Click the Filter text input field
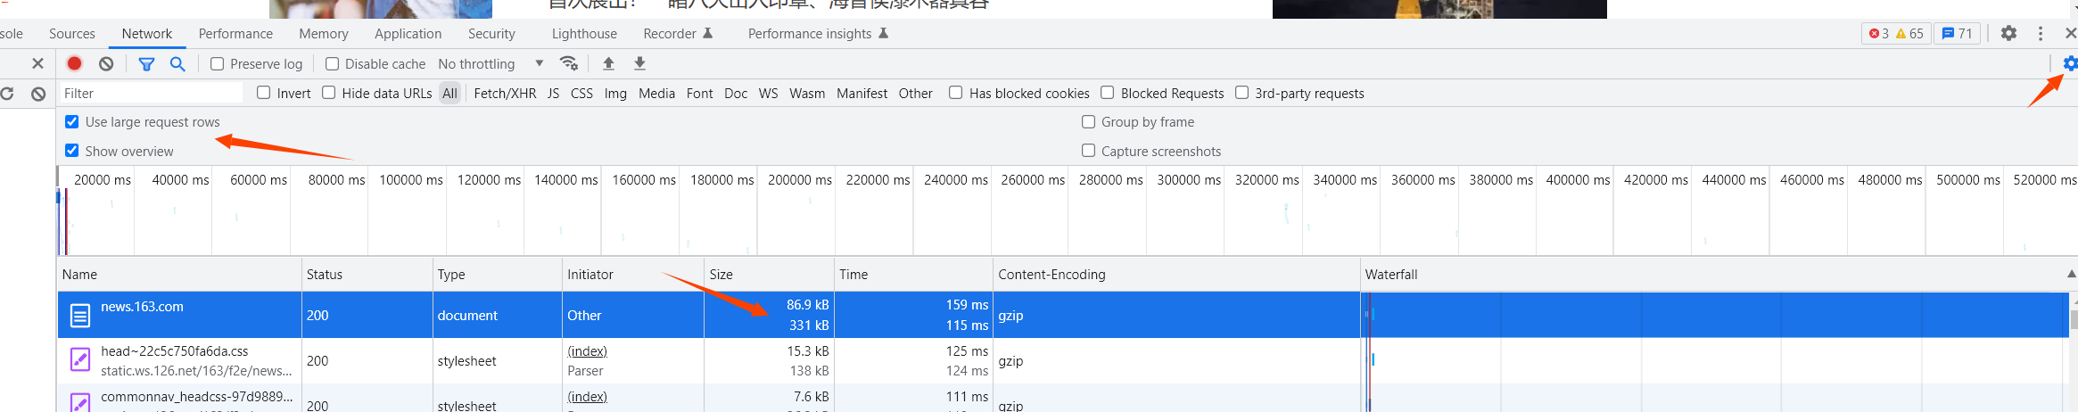This screenshot has height=412, width=2078. pos(151,93)
